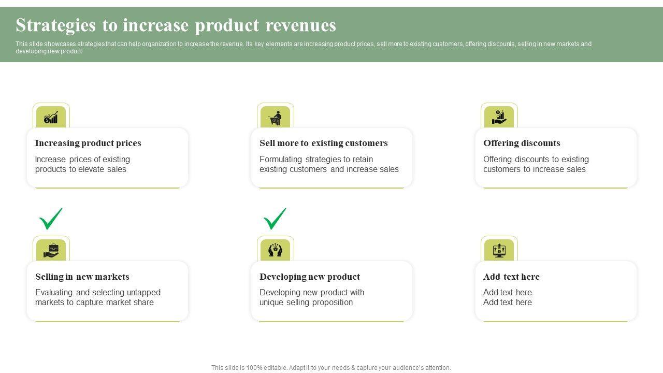Image resolution: width=663 pixels, height=373 pixels.
Task: Select the monitor icon above the Add text here card
Action: [x=499, y=251]
